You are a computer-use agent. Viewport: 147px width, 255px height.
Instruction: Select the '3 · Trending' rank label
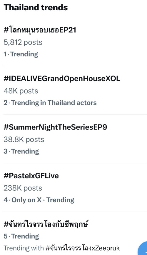(x=21, y=151)
